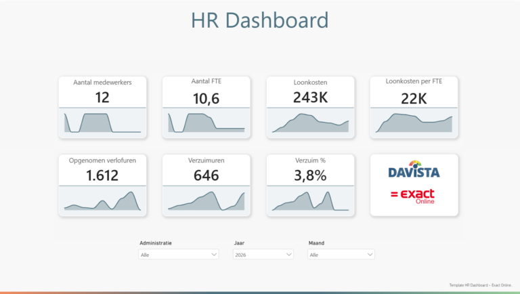
Task: Click the Jaar filter label
Action: 239,243
